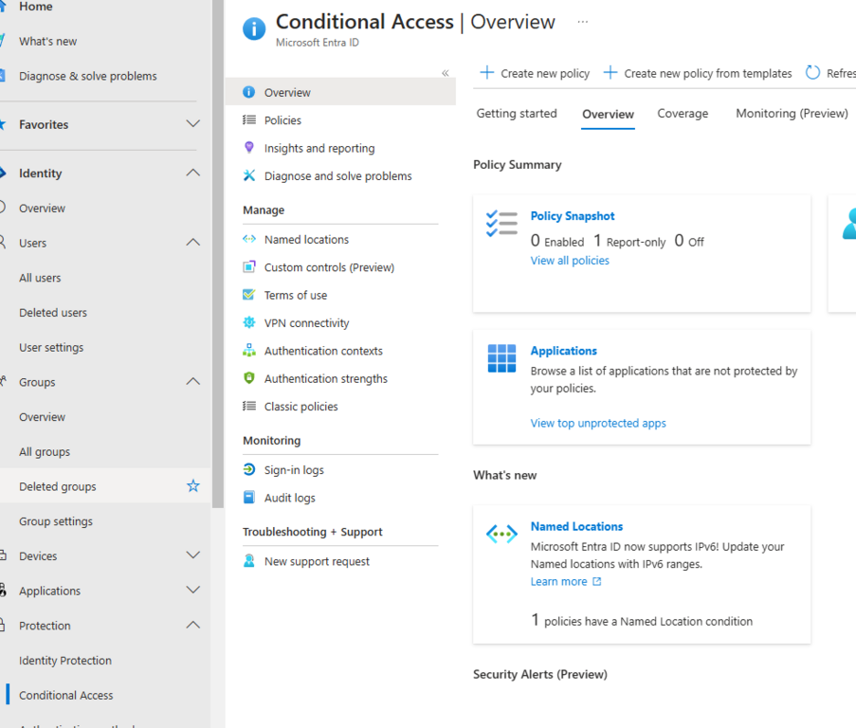Expand the Favorites section chevron
This screenshot has height=728, width=856.
coord(192,124)
